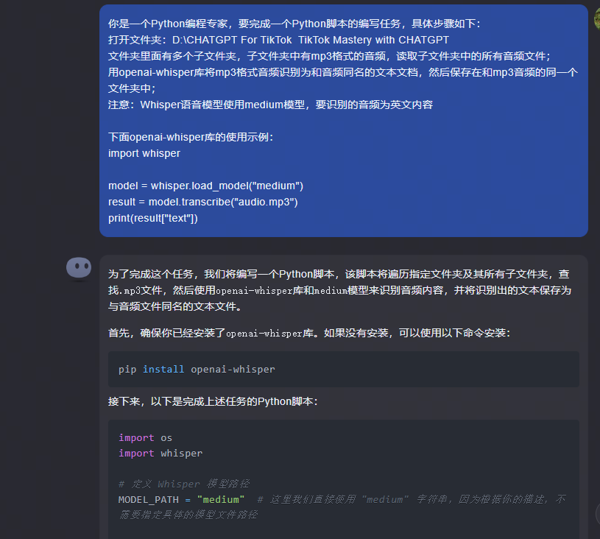The height and width of the screenshot is (539, 600).
Task: Click the assistant's round robot avatar
Action: 79,267
